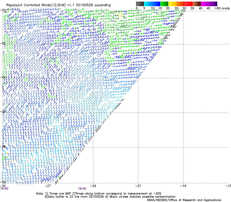The height and width of the screenshot is (202, 231).
Task: Select the -18 longitude axis label
Action: pyautogui.click(x=183, y=186)
